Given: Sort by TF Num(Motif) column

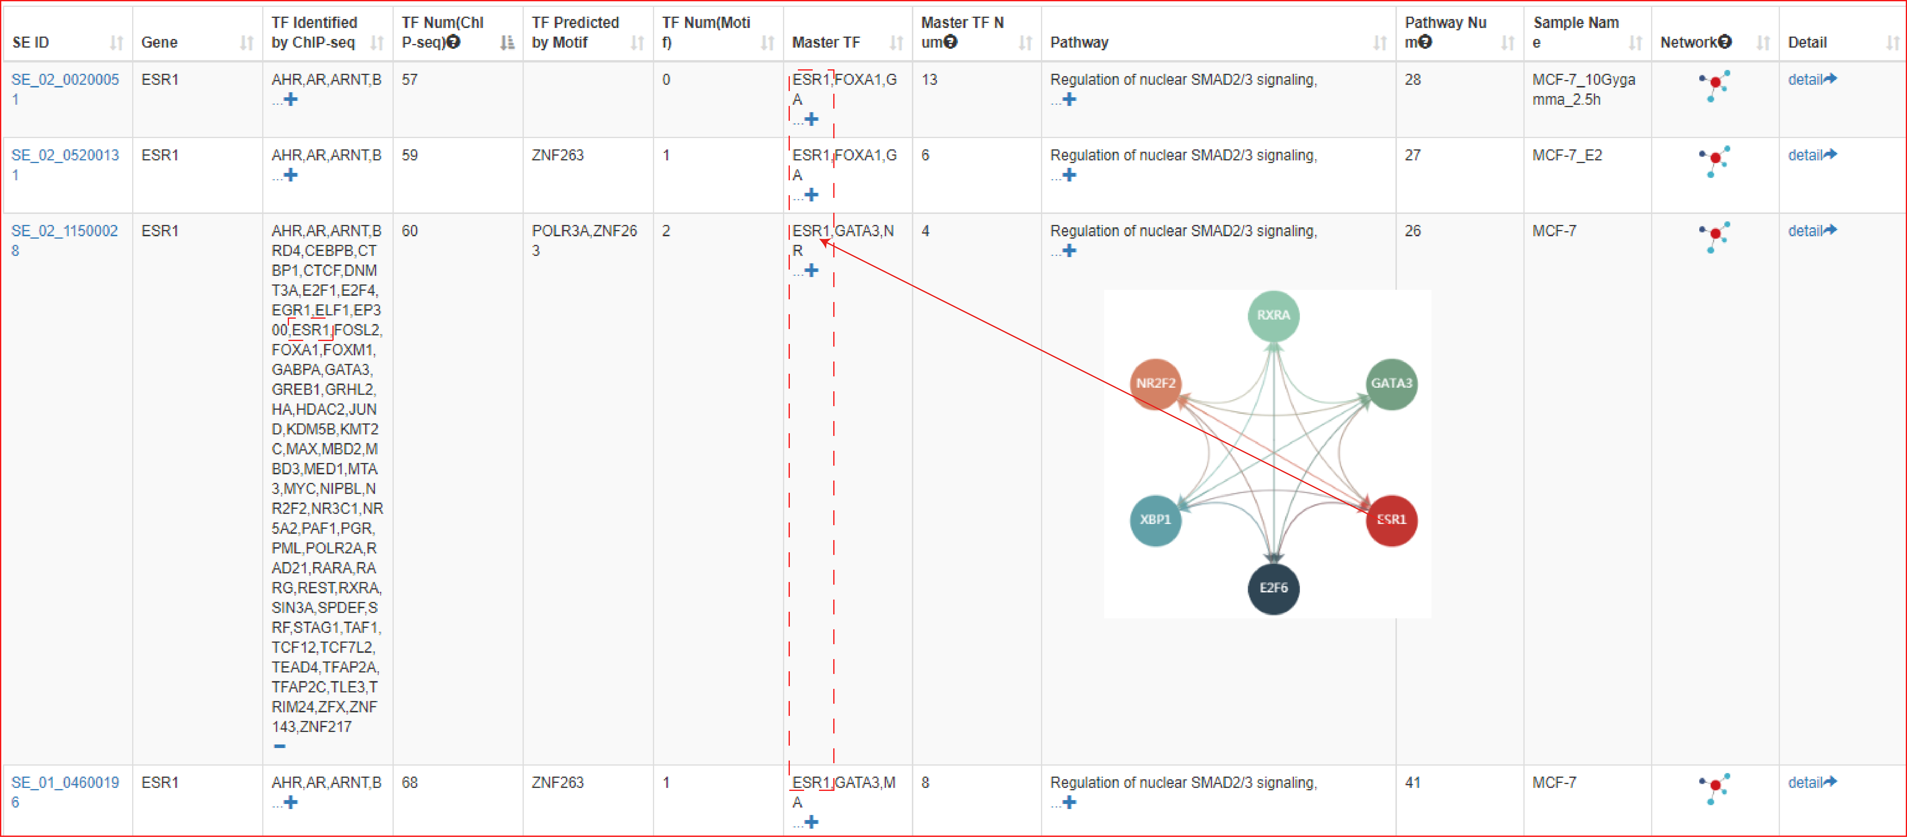Looking at the screenshot, I should (x=768, y=43).
